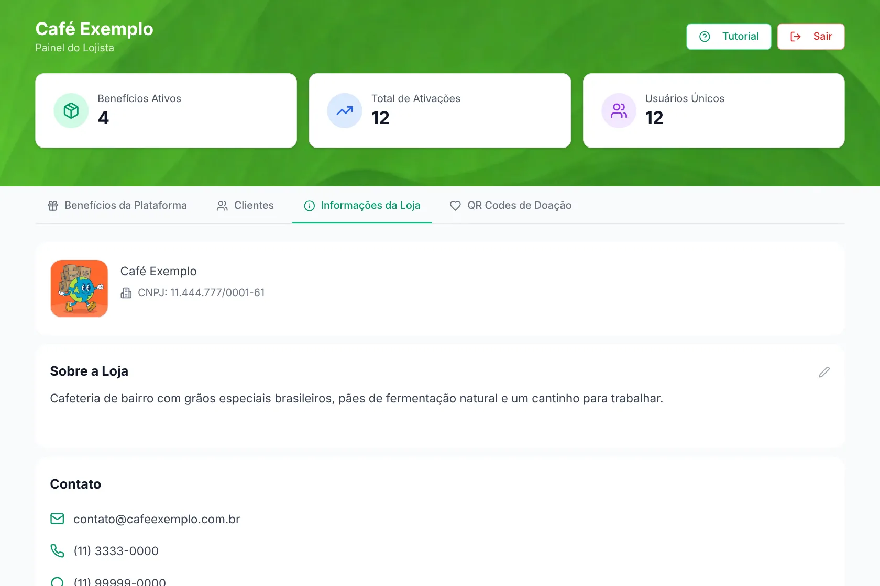Open the Tutorial help button
880x586 pixels.
click(729, 37)
